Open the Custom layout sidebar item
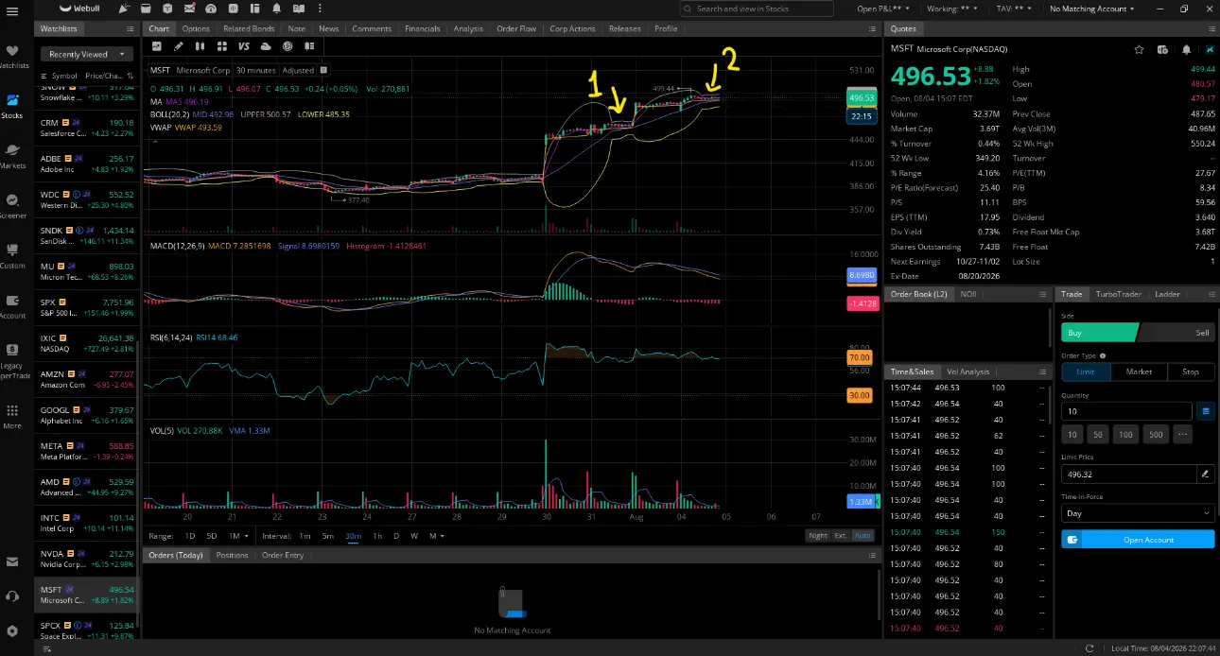Viewport: 1220px width, 656px height. tap(12, 255)
